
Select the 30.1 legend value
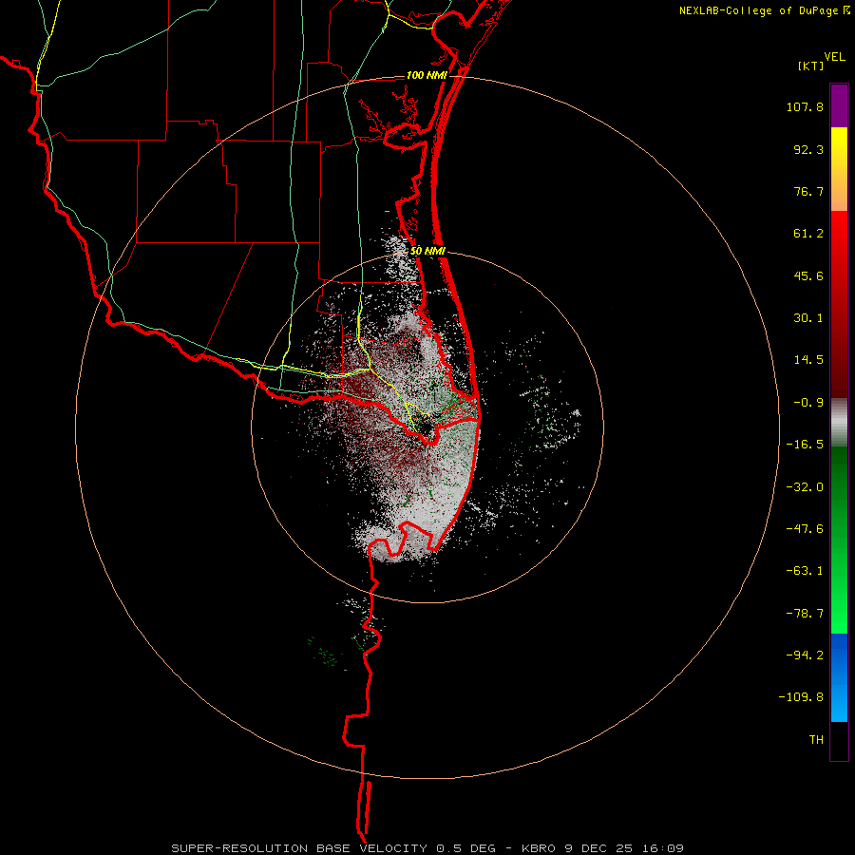pos(808,318)
